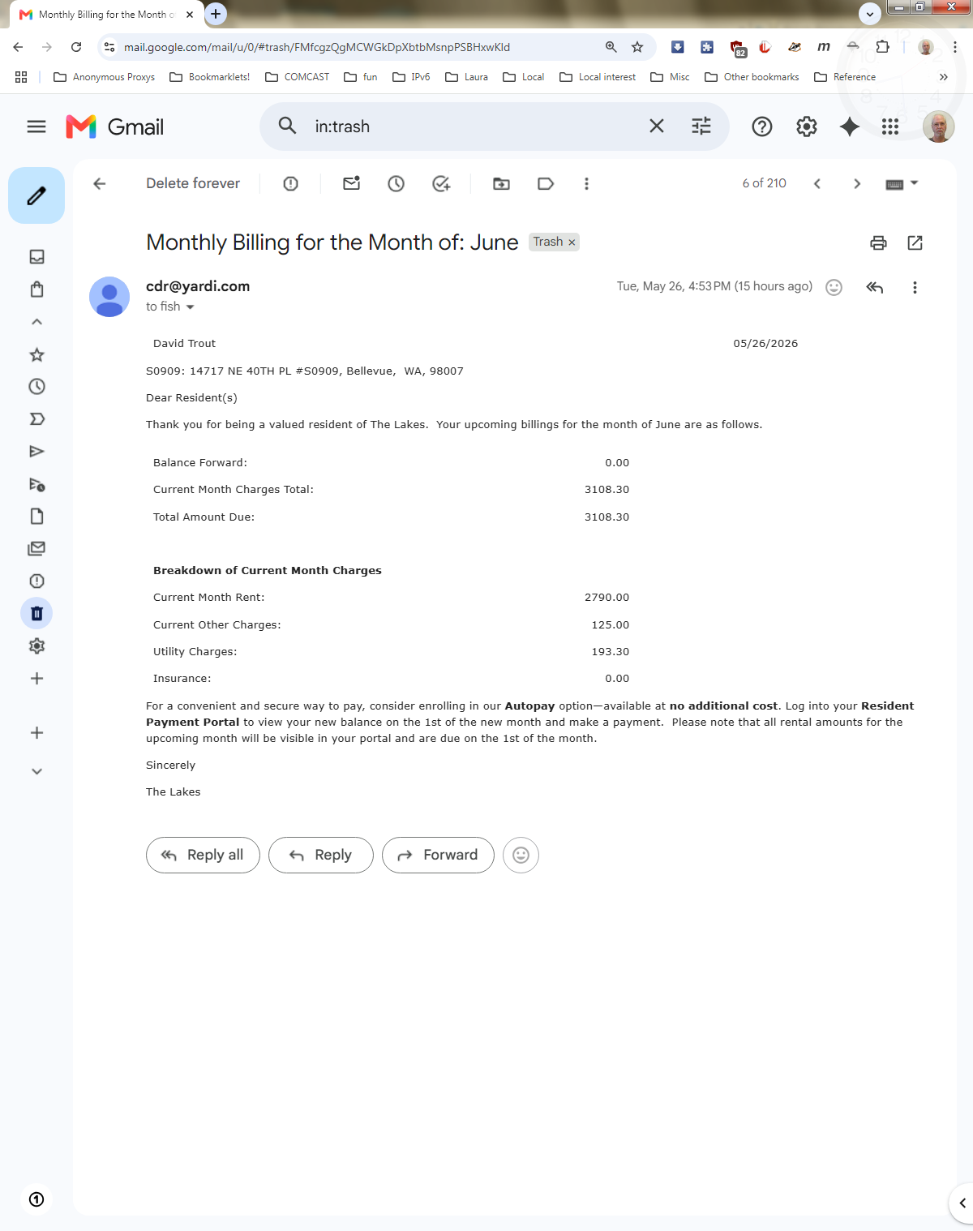Remove the Trash label from message

tap(572, 242)
